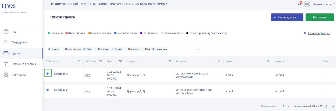
Task: Select Директор Д. Д. cell
Action: (x=136, y=91)
